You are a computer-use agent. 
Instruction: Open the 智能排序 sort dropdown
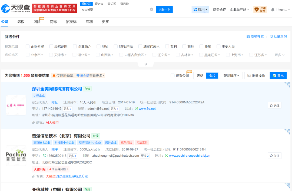pos(231,76)
